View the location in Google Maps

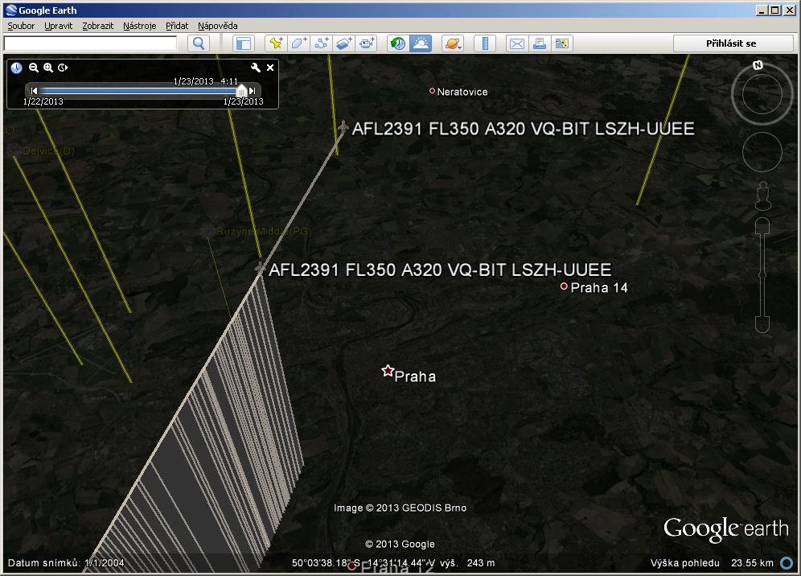coord(562,43)
